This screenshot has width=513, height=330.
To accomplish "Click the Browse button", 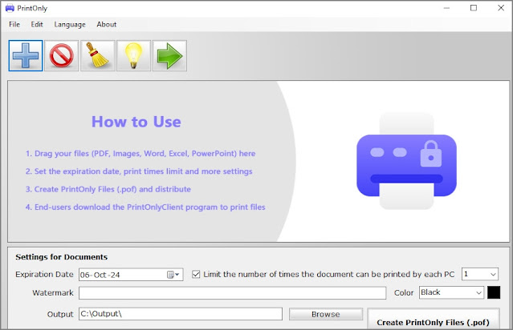I will pos(325,314).
